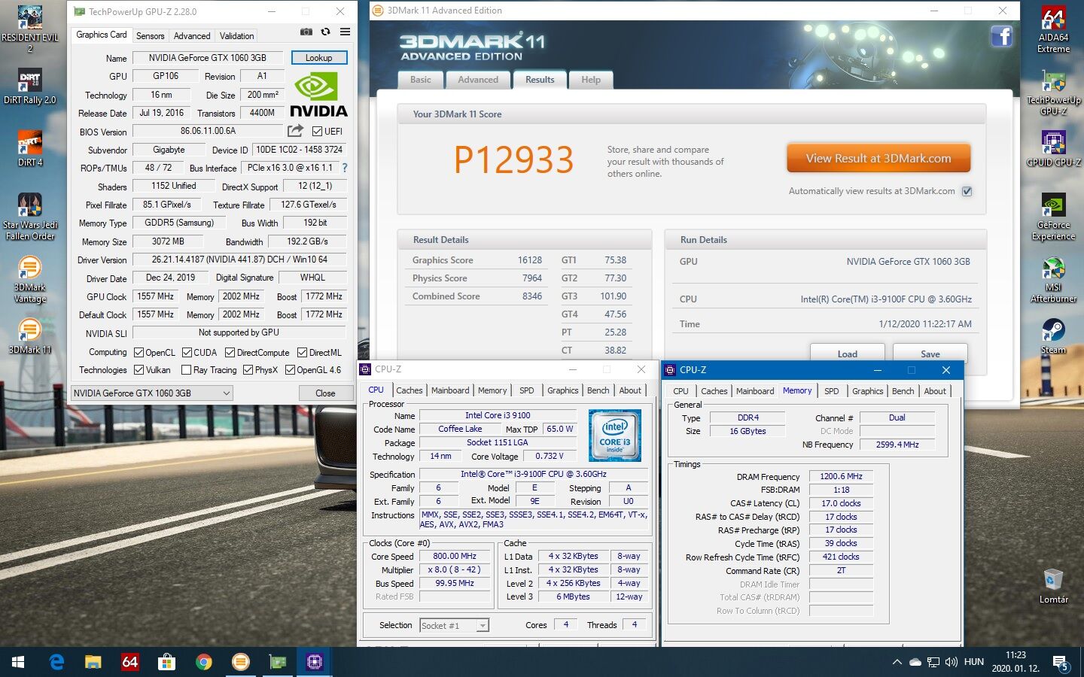Open Help tab in 3DMark 11

pos(591,80)
